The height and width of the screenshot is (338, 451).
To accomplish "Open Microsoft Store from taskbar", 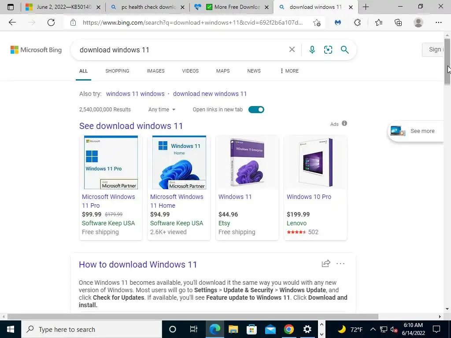I will click(251, 329).
